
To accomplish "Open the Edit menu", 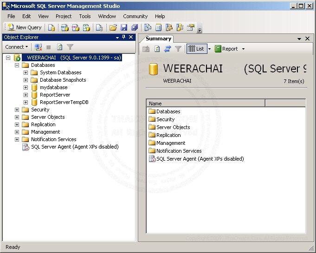I will pyautogui.click(x=26, y=16).
